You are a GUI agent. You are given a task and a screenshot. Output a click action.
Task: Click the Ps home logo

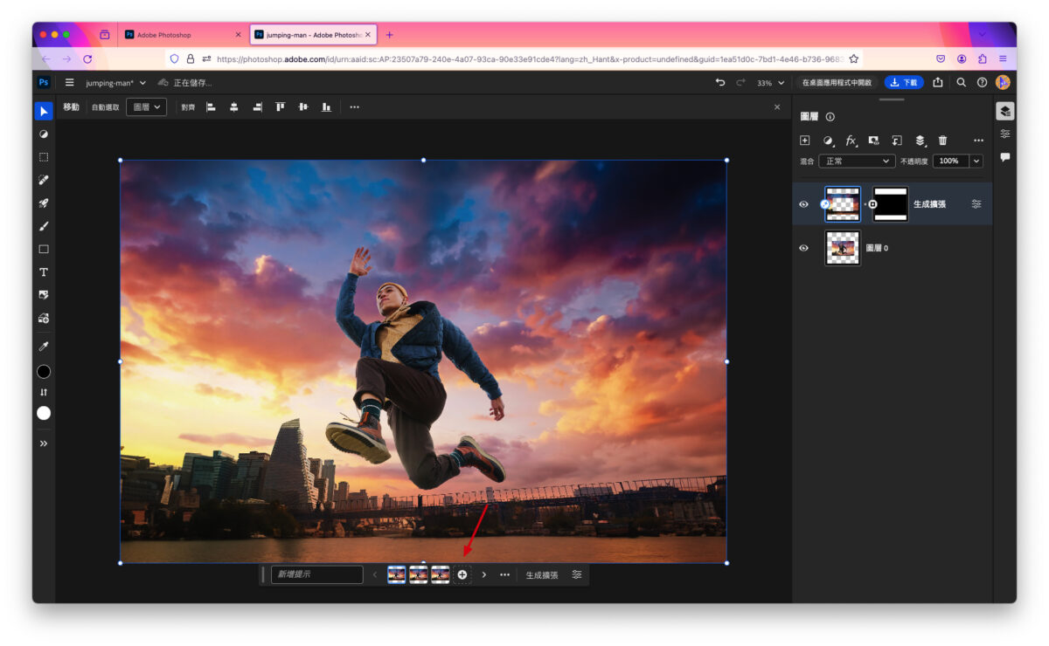click(44, 82)
